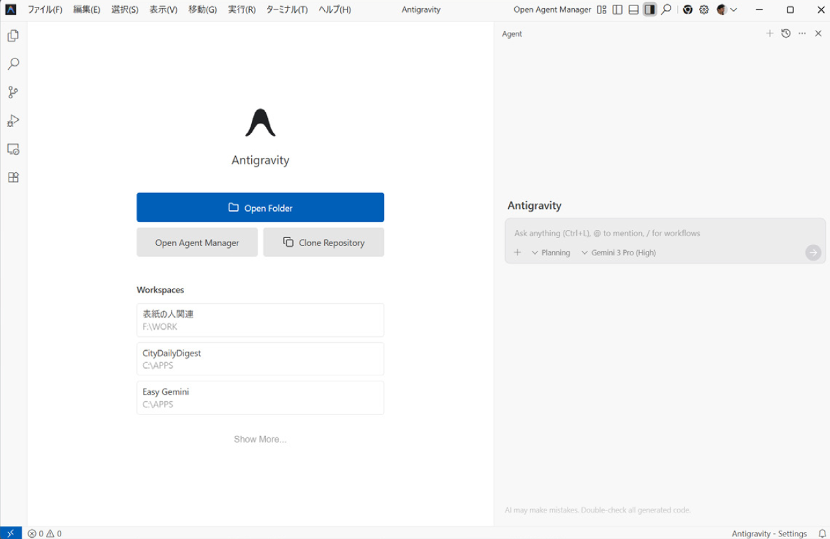
Task: Open the Run and Debug view
Action: [x=13, y=121]
